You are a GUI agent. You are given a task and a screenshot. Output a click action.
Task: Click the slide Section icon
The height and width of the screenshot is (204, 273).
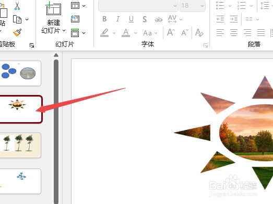click(x=75, y=33)
